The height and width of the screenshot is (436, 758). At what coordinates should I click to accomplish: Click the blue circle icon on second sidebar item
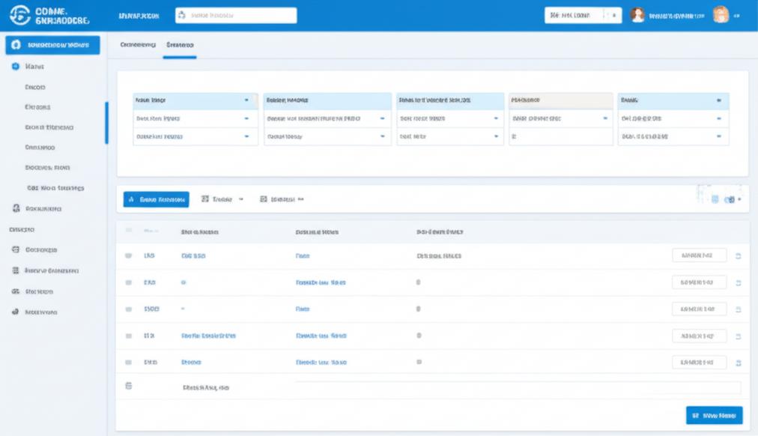pyautogui.click(x=16, y=67)
